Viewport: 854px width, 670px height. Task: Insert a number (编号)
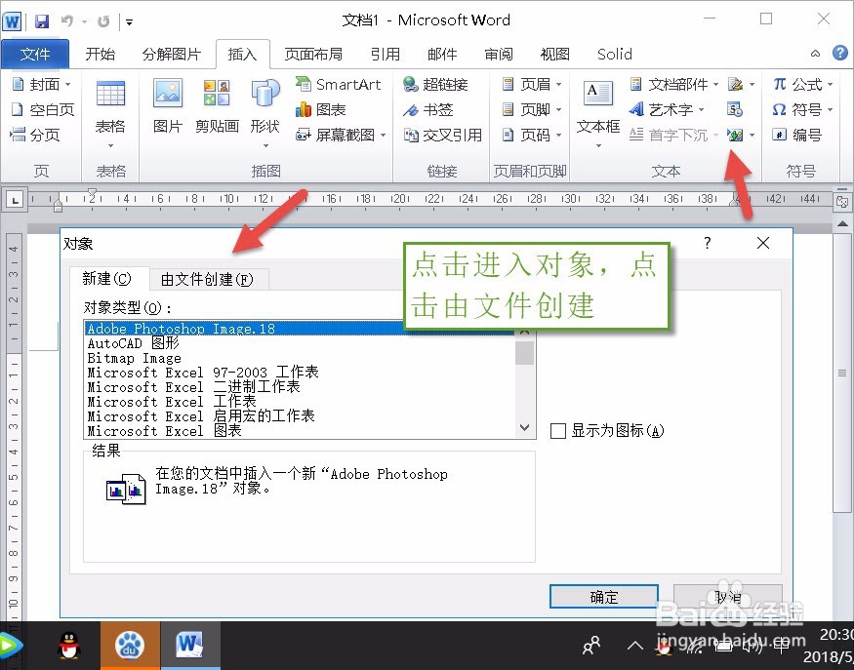click(x=796, y=135)
